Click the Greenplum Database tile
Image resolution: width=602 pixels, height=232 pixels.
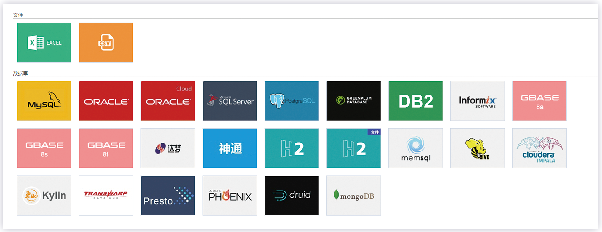(353, 101)
